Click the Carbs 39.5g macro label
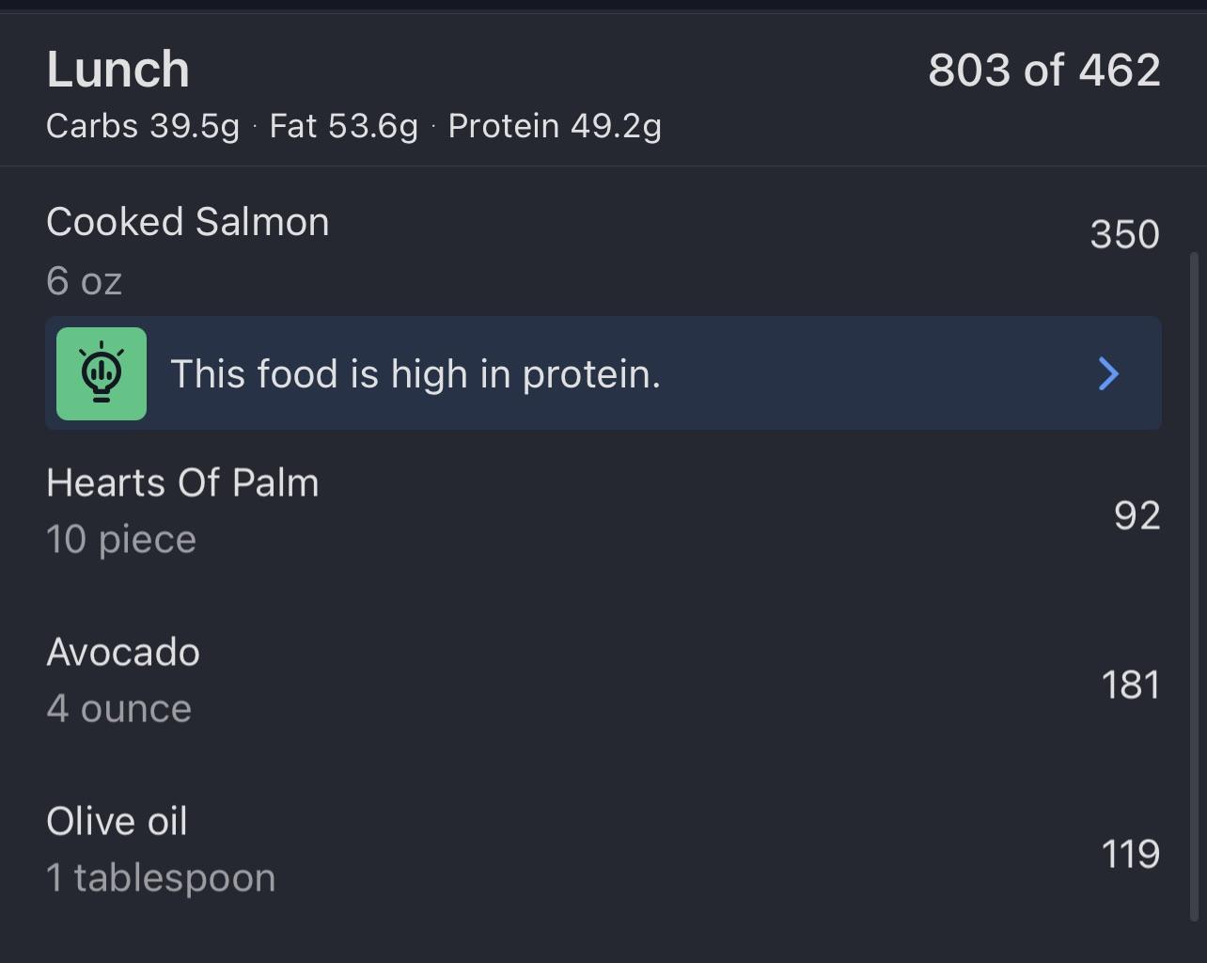1207x963 pixels. coord(143,126)
